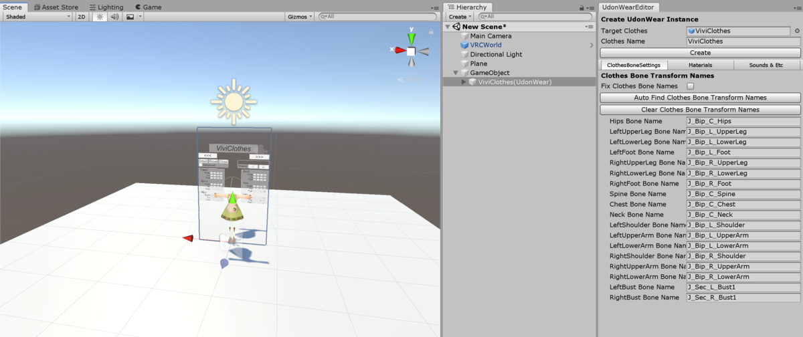Switch to Lighting tab

coord(106,7)
